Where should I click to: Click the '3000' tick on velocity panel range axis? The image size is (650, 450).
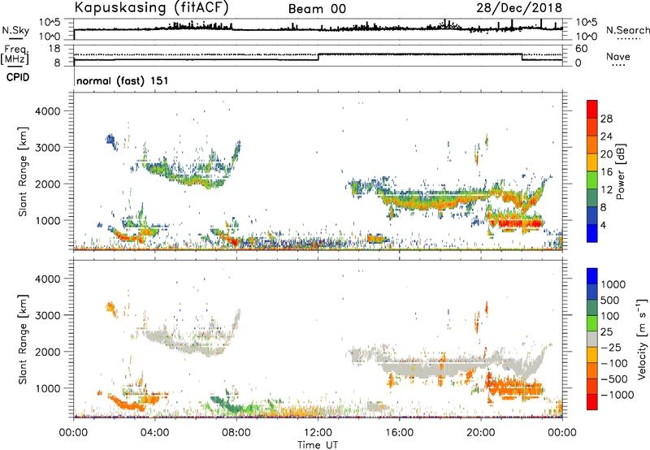coord(47,315)
